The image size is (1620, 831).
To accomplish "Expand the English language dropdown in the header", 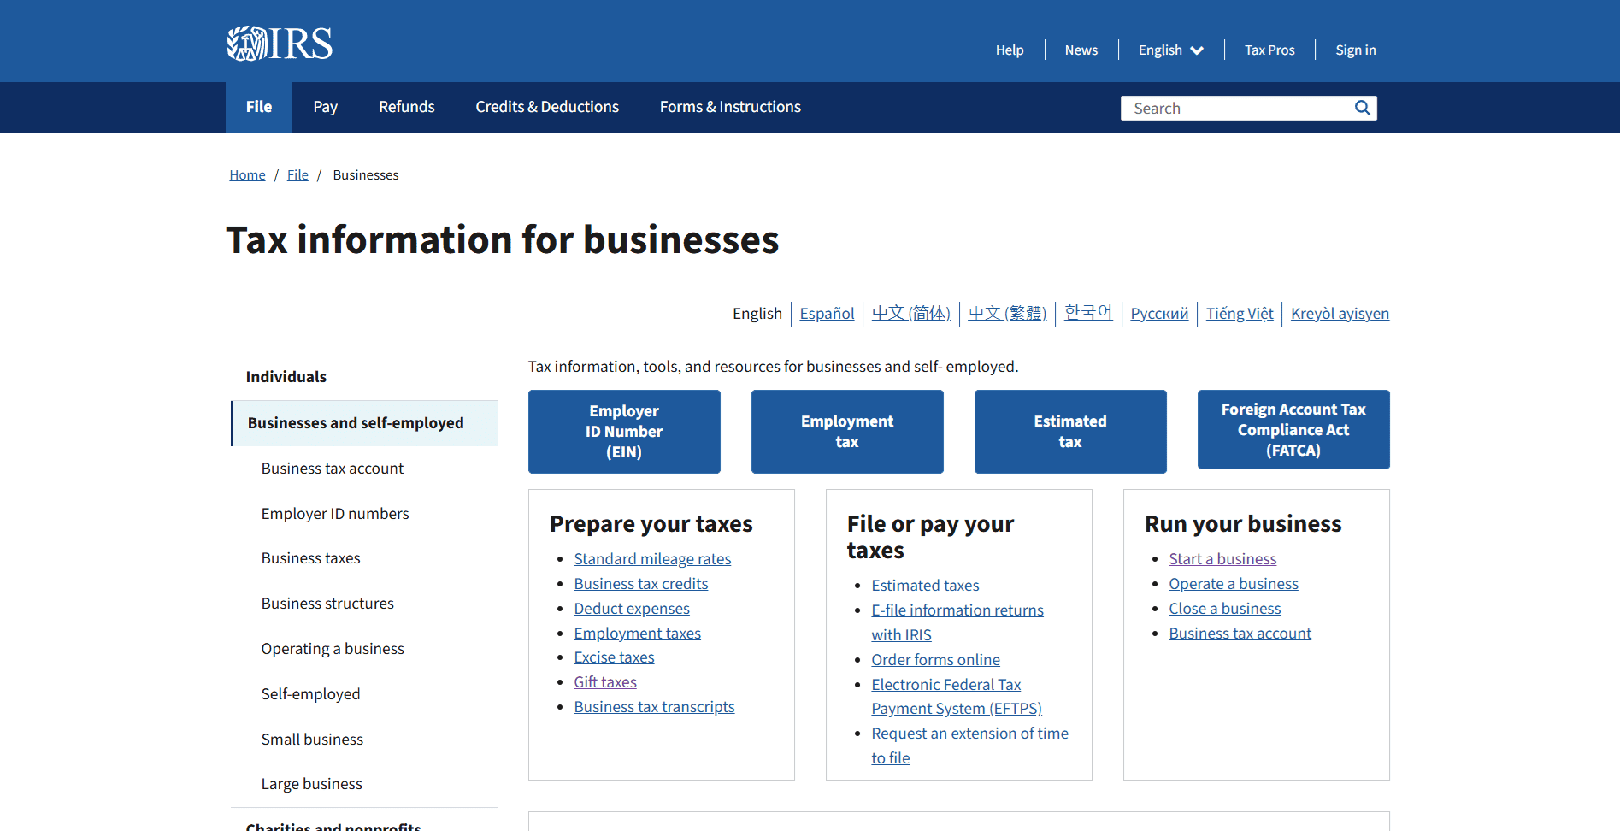I will point(1169,50).
